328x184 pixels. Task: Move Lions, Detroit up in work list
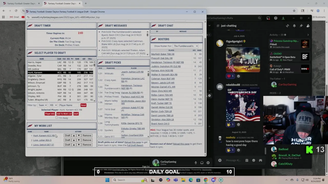pyautogui.click(x=74, y=145)
